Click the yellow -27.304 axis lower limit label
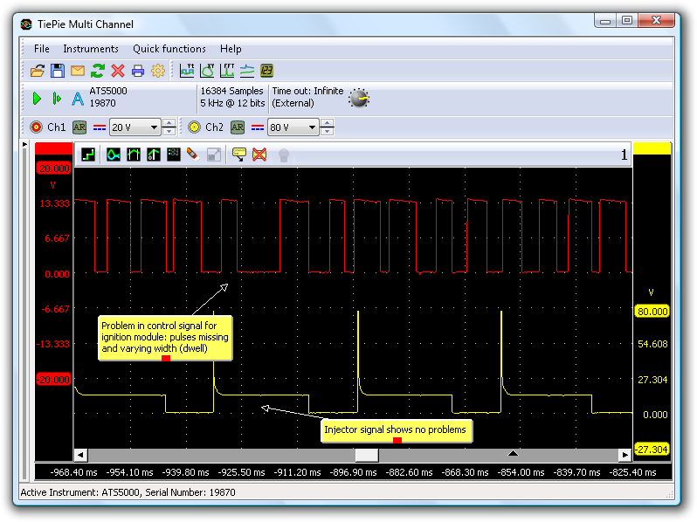Screen dimensions: 697x522 coord(652,450)
